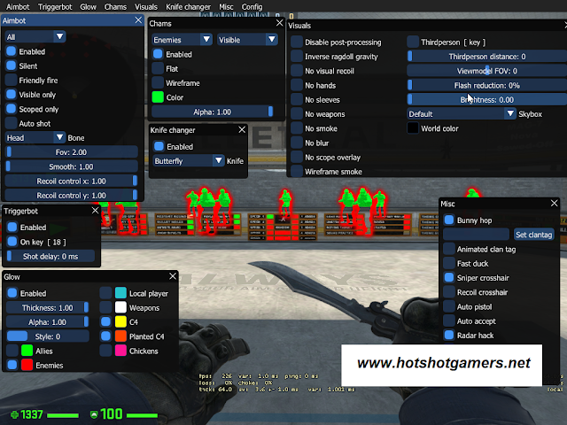Open the Head bone dropdown
This screenshot has height=425, width=567.
(35, 138)
